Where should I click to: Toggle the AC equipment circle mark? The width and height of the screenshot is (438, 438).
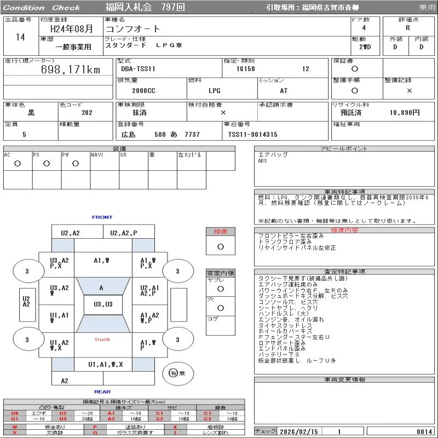point(18,164)
